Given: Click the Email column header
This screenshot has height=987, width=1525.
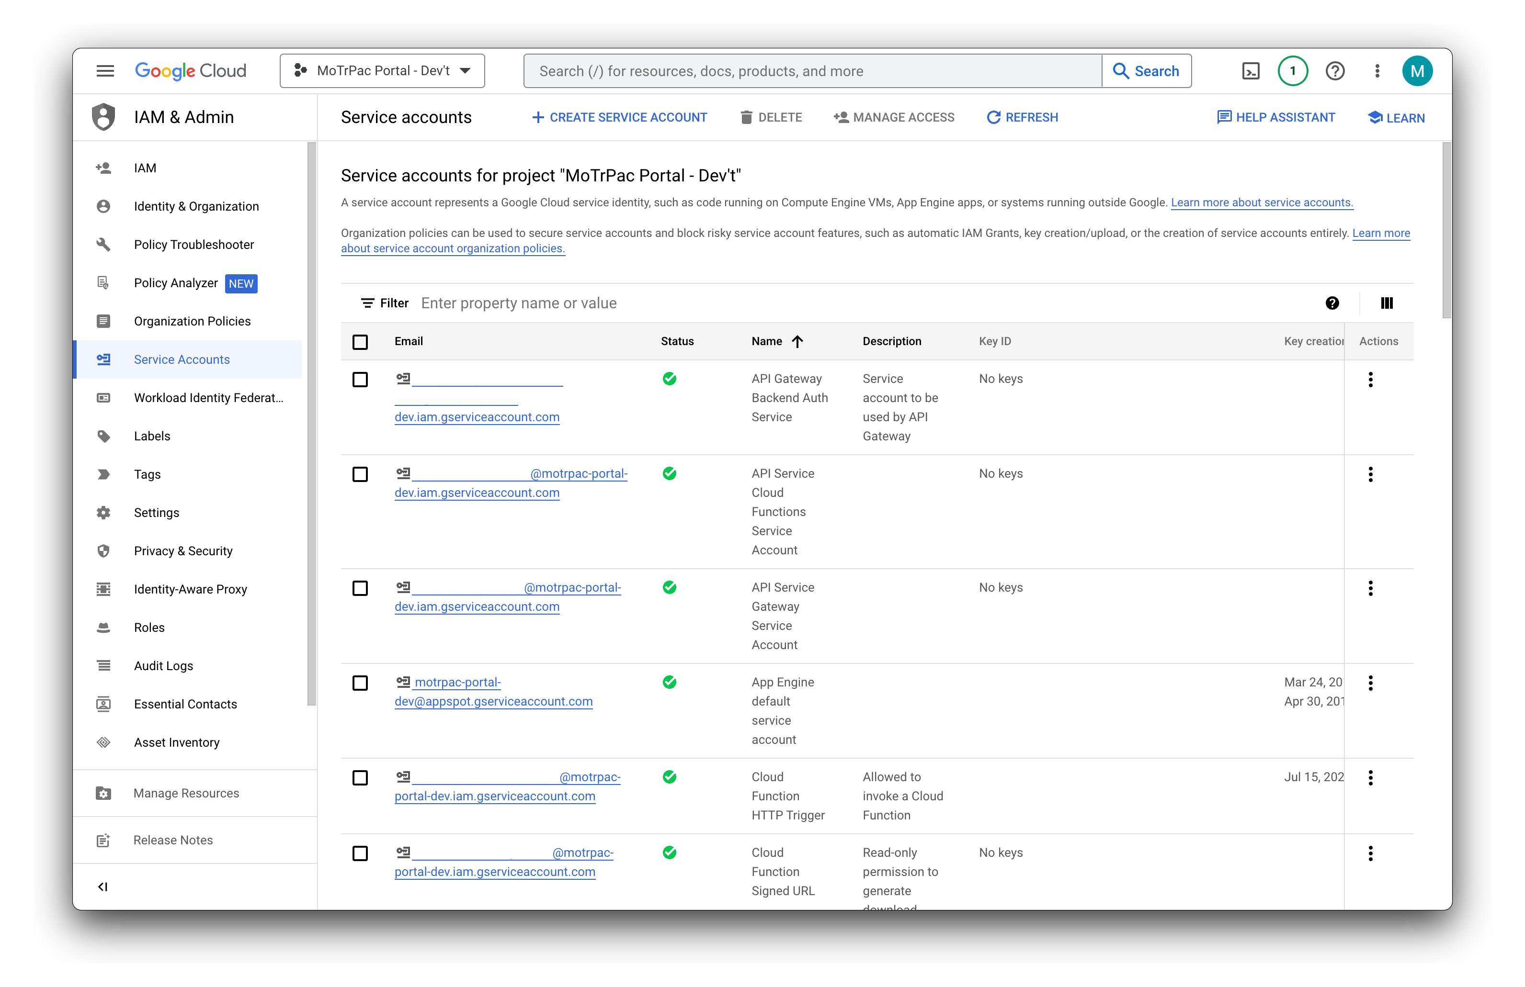Looking at the screenshot, I should point(408,341).
